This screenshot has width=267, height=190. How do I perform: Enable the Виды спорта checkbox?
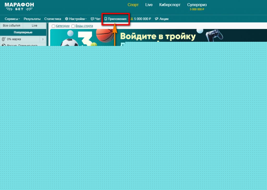coord(73,26)
